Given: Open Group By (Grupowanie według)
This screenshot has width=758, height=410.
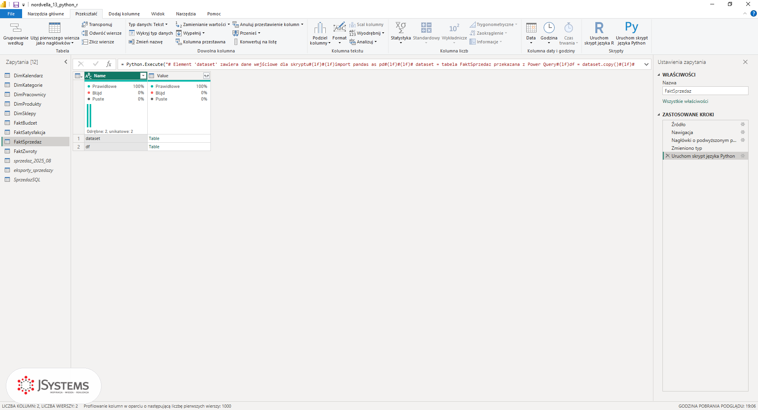Looking at the screenshot, I should 15,34.
